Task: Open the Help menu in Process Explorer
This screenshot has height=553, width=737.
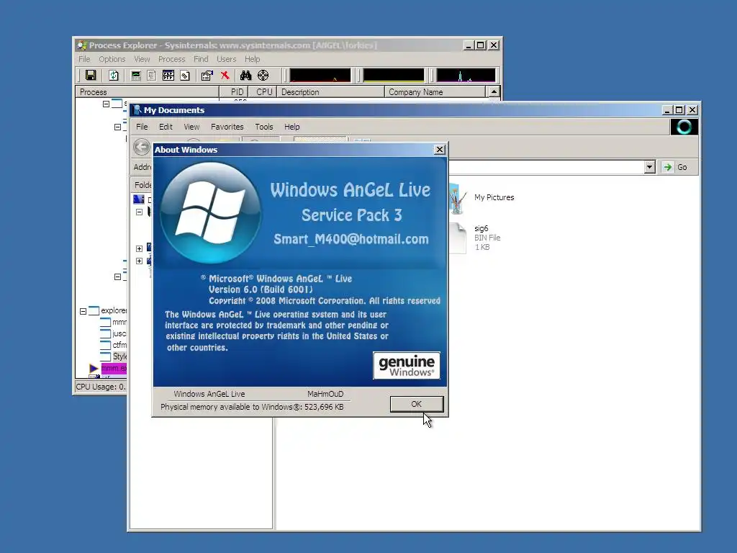Action: (252, 59)
